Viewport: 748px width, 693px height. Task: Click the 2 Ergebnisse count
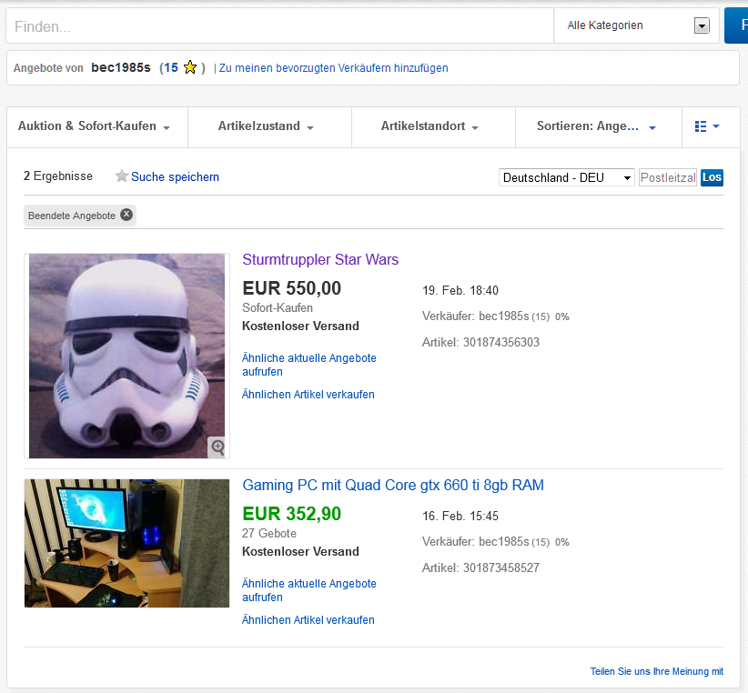click(x=57, y=176)
